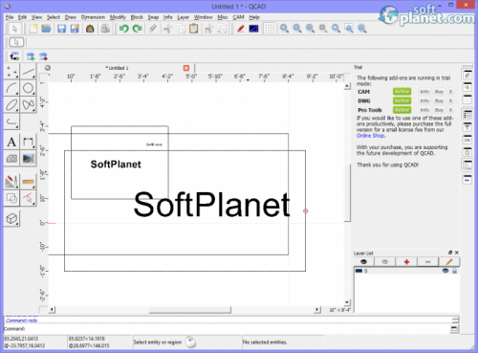The height and width of the screenshot is (353, 478).
Task: Show all layers with dark eye button
Action: click(363, 262)
